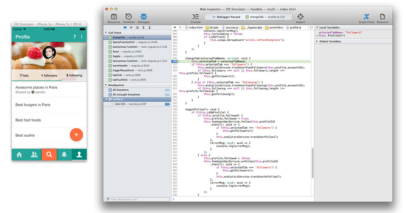Tap the notifications bell in the app
The width and height of the screenshot is (406, 213).
click(x=64, y=155)
